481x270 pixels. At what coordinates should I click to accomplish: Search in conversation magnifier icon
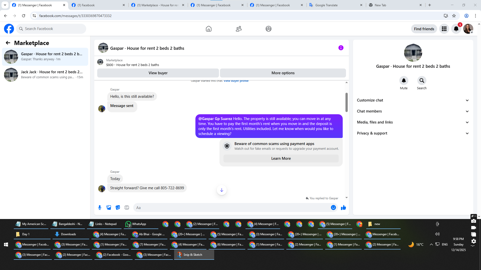(422, 80)
